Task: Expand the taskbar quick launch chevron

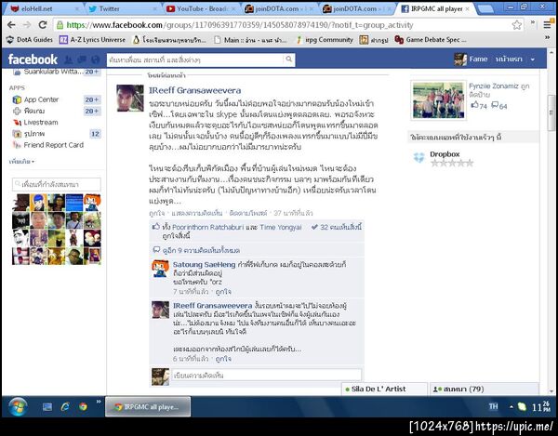Action: point(99,402)
